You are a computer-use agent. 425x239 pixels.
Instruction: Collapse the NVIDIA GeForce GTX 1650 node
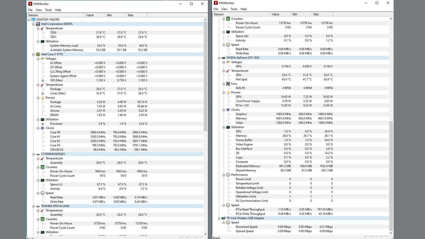pyautogui.click(x=219, y=58)
